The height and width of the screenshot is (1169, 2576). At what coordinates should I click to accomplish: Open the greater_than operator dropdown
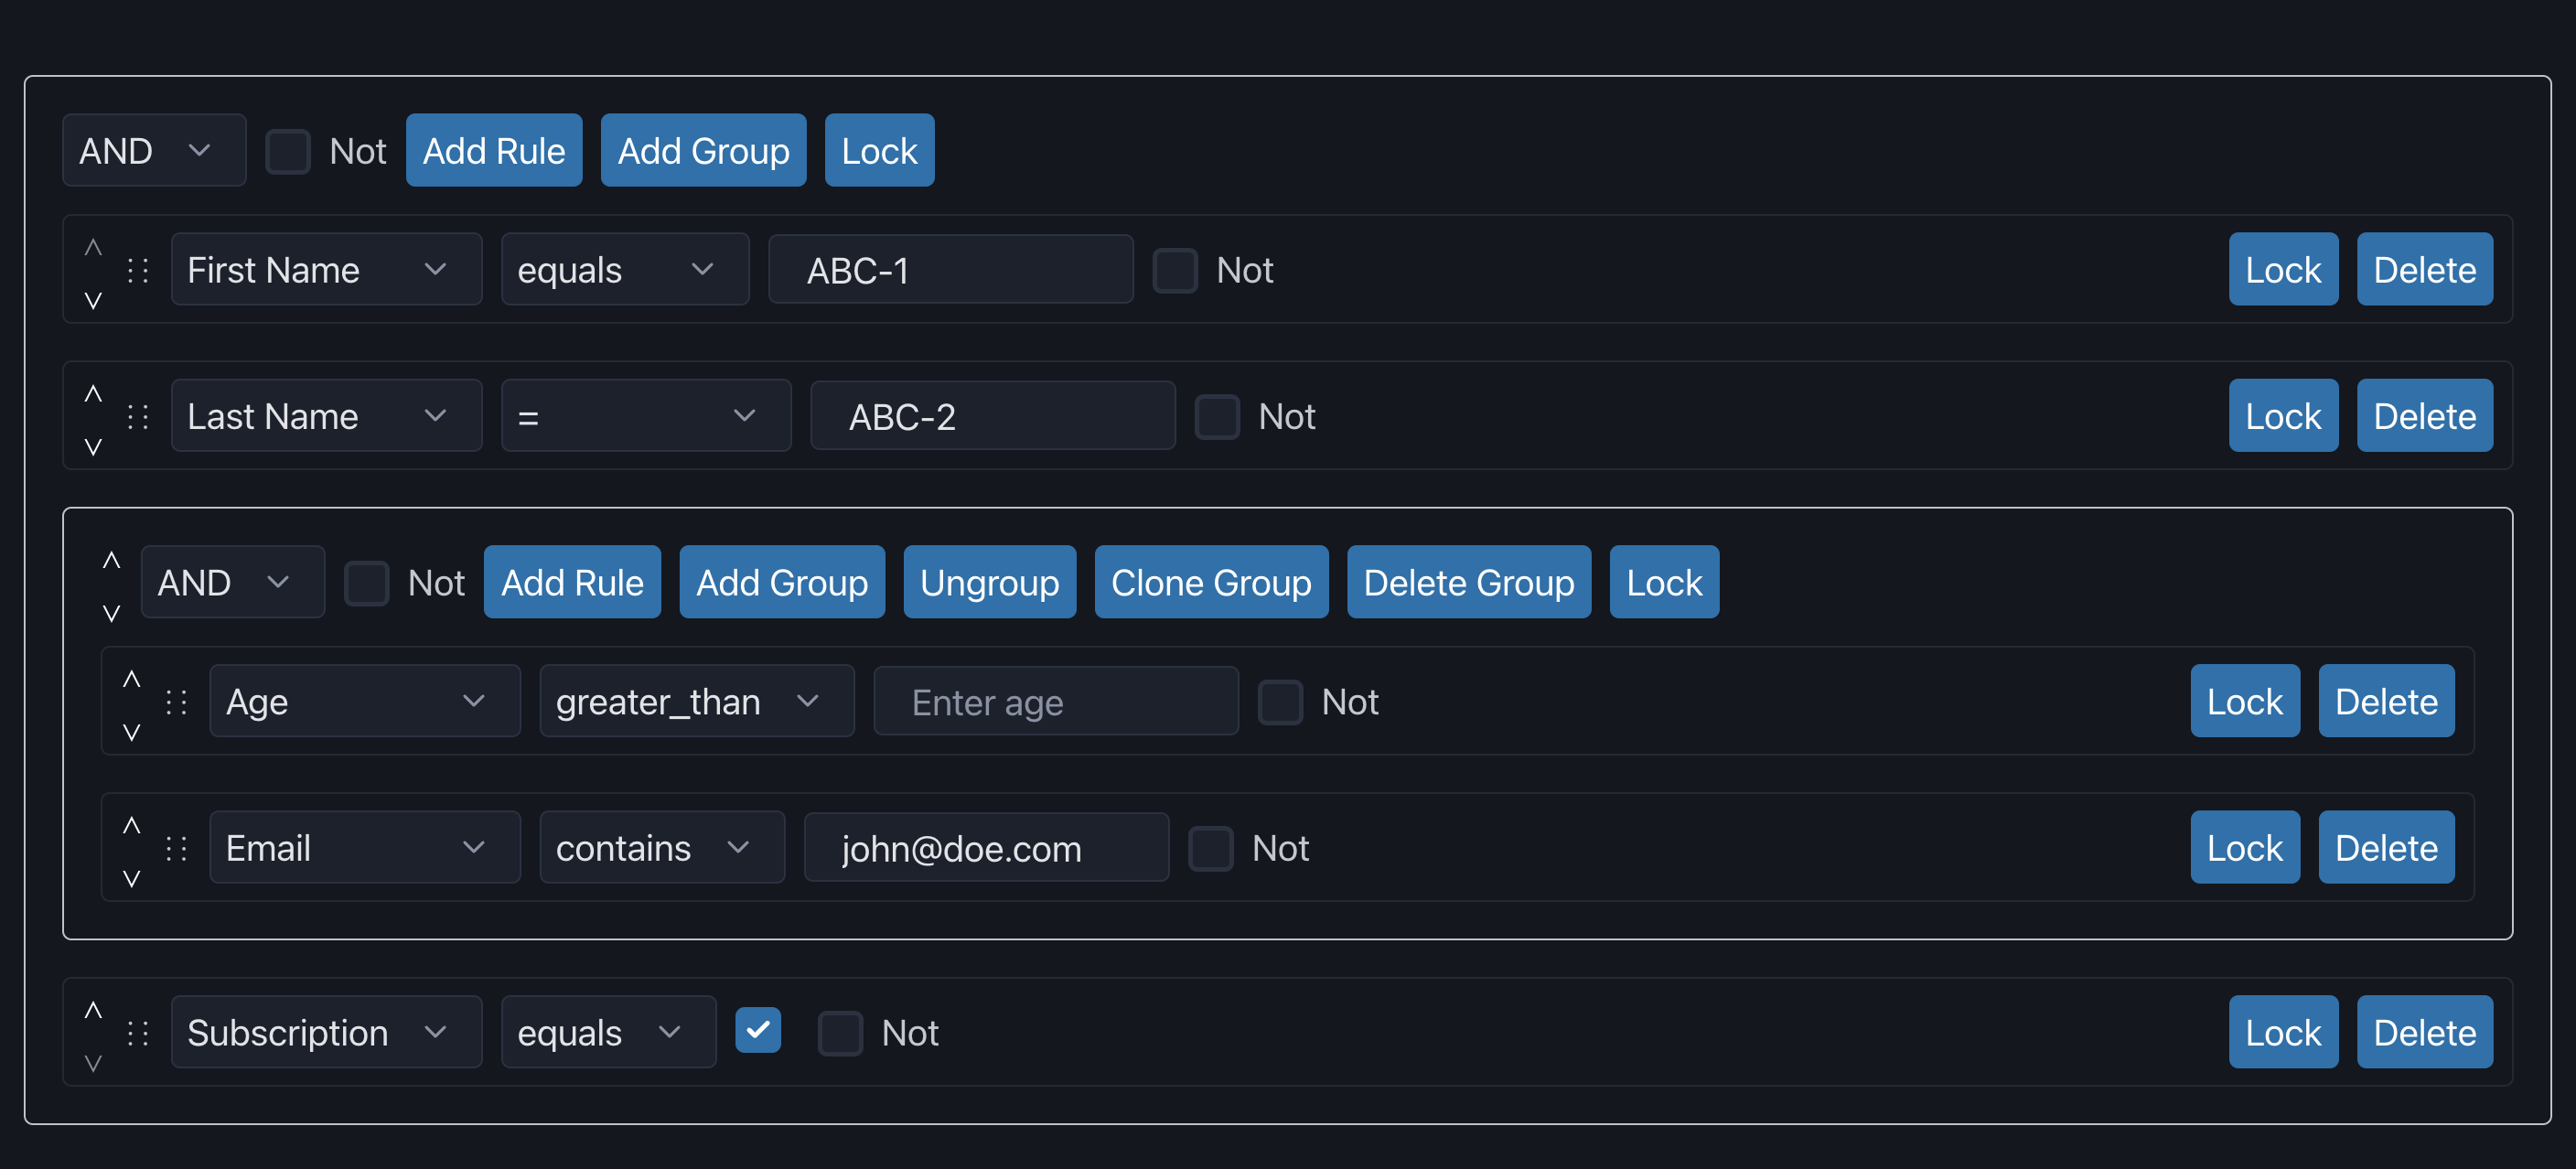(x=696, y=702)
